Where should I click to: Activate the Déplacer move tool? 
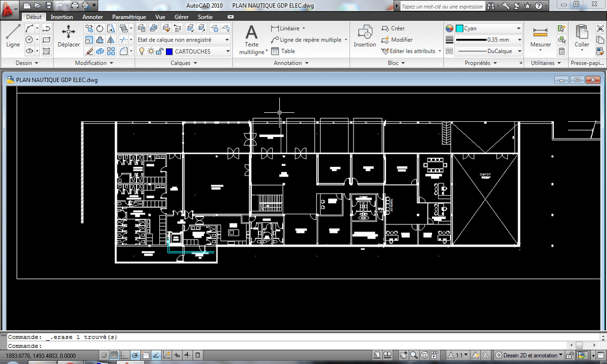(68, 35)
